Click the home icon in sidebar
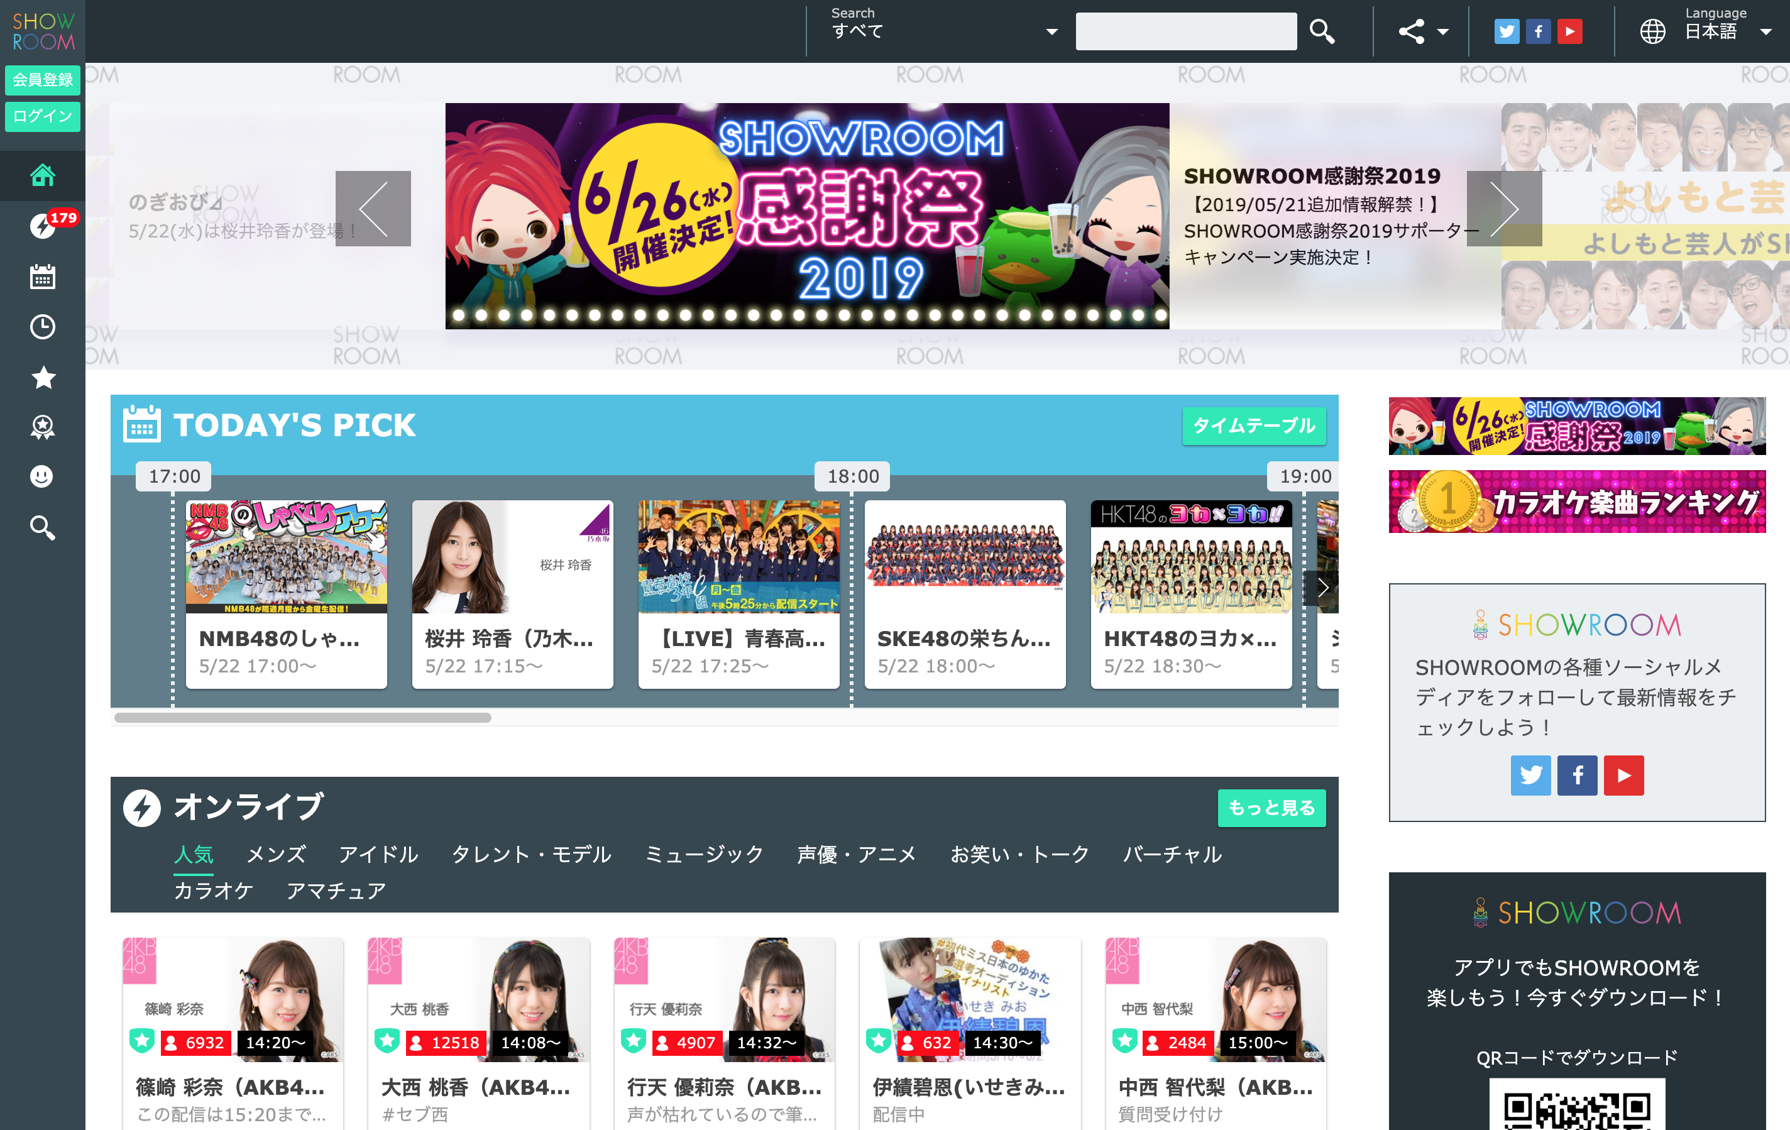Viewport: 1790px width, 1130px height. click(42, 175)
